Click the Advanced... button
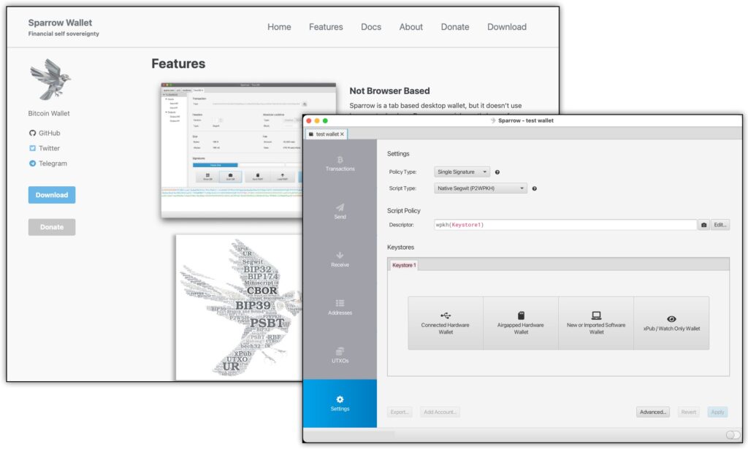Image resolution: width=748 pixels, height=449 pixels. tap(652, 412)
